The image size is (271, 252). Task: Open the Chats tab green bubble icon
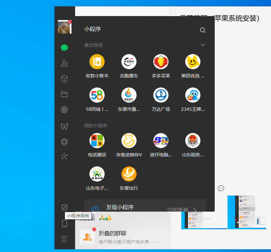click(64, 48)
